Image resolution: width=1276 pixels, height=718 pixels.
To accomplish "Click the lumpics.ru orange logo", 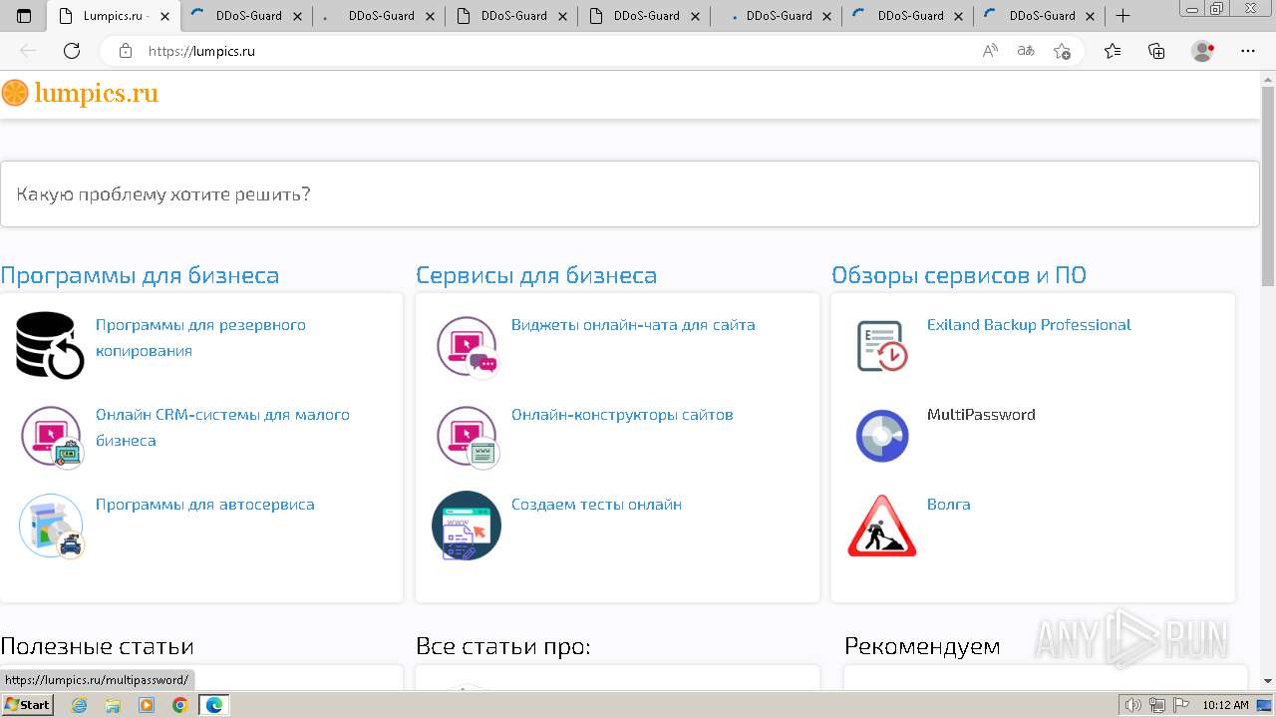I will tap(80, 94).
